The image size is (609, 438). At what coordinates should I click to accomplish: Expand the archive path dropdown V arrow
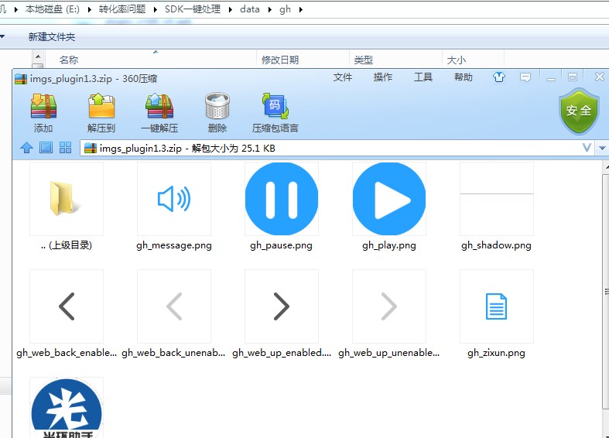587,148
